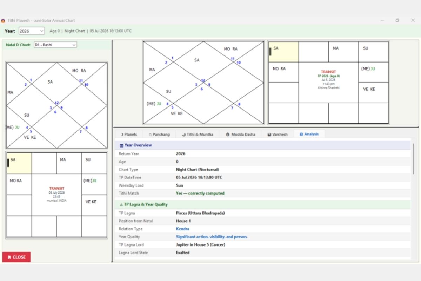Click the highlighted SA cell in top transit chart
Viewport: 421px width, 281px height.
click(x=283, y=52)
